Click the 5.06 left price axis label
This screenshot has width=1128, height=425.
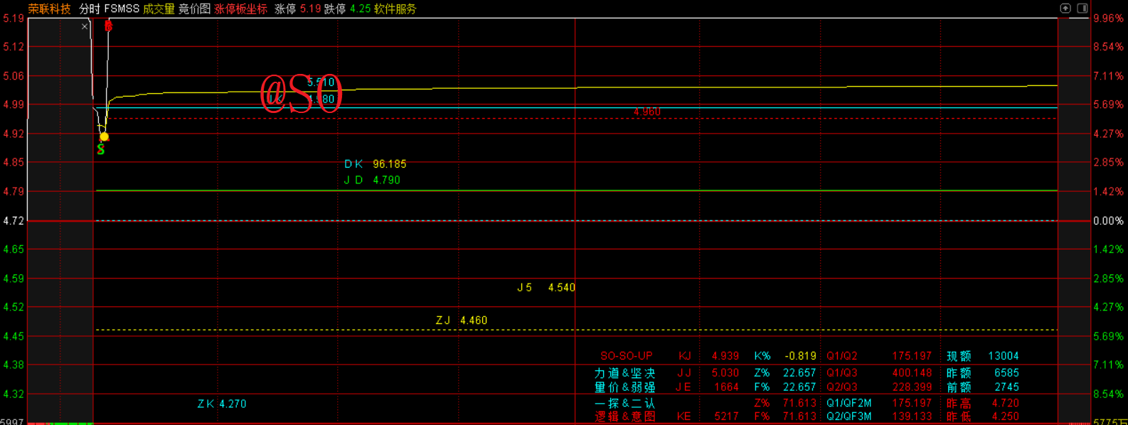click(x=14, y=76)
